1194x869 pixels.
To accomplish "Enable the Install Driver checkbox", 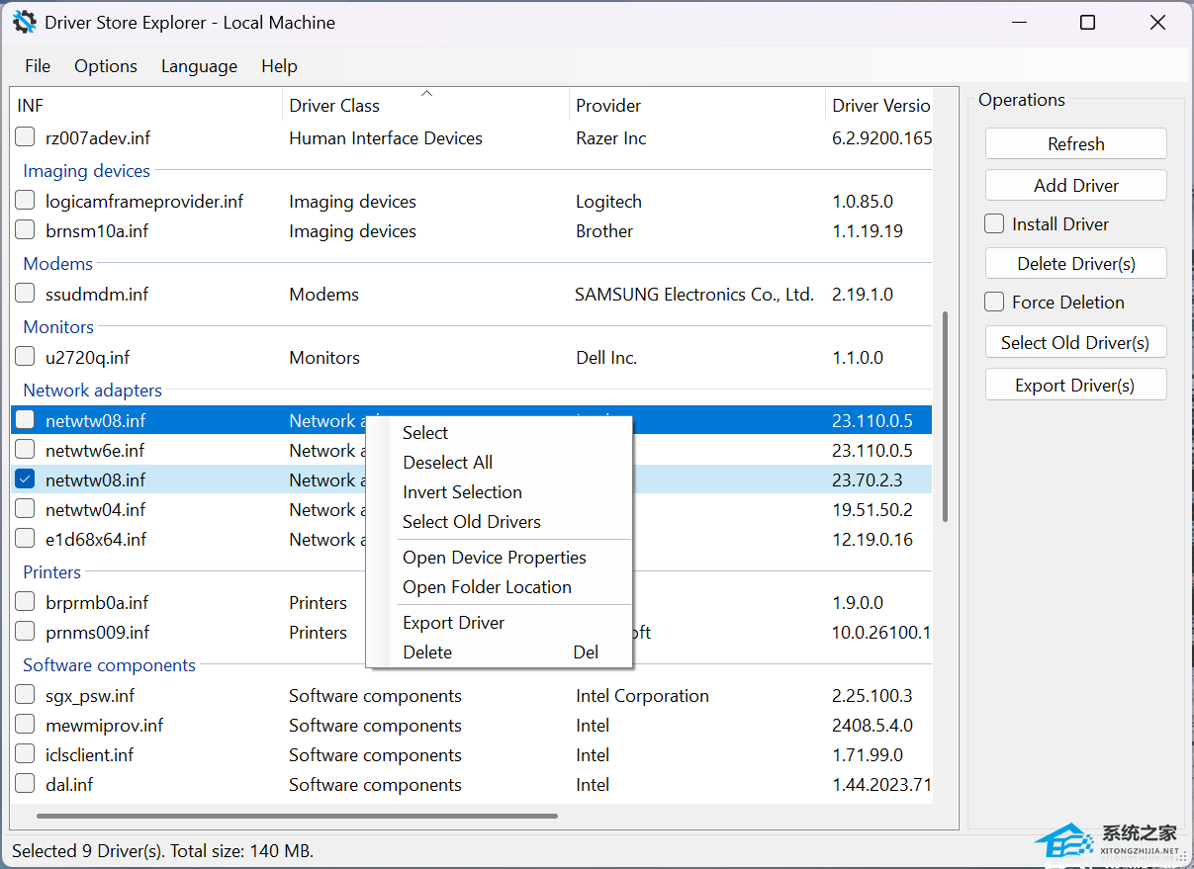I will 994,224.
